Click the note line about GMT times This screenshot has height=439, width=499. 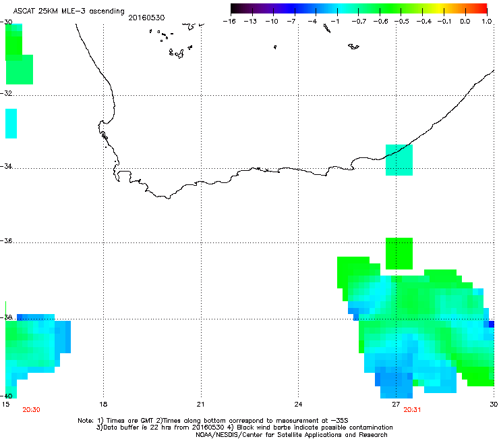[212, 421]
